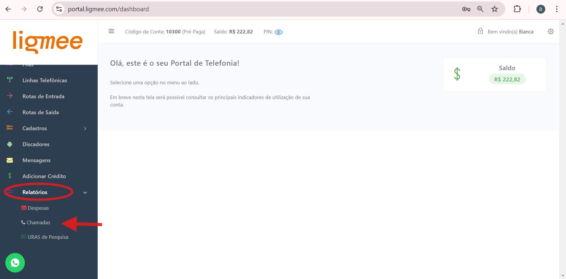Screen dimensions: 566x279
Task: Open the WhatsApp chat bubble
Action: (x=15, y=262)
